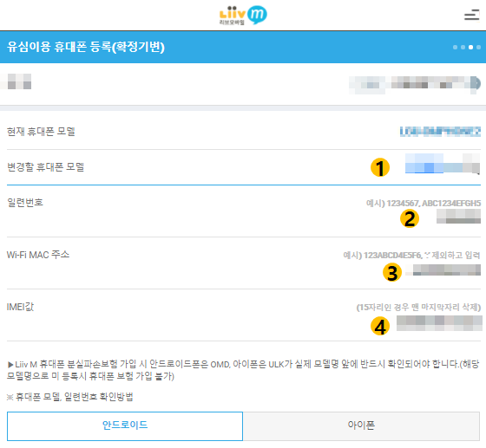
Task: Click the 유심이용 휴대폰 등록(확정기변) title
Action: 86,47
